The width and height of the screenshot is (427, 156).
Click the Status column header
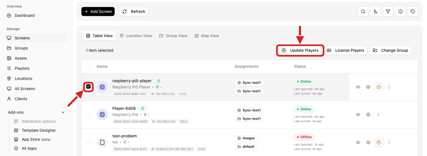coord(300,67)
